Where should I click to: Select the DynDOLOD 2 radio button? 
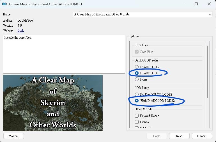coord(137,67)
